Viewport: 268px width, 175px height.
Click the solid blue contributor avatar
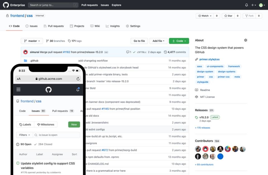[x=220, y=156]
